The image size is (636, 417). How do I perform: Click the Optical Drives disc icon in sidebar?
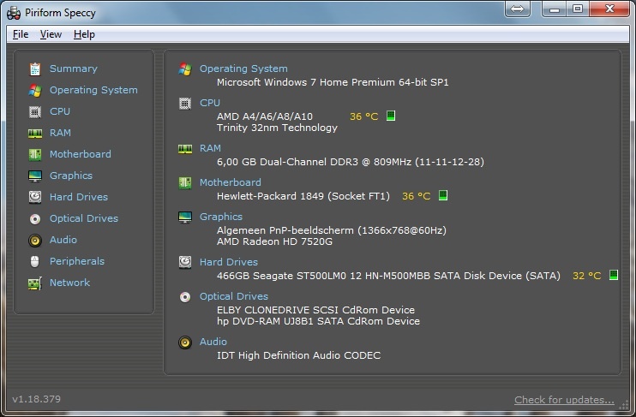[35, 219]
